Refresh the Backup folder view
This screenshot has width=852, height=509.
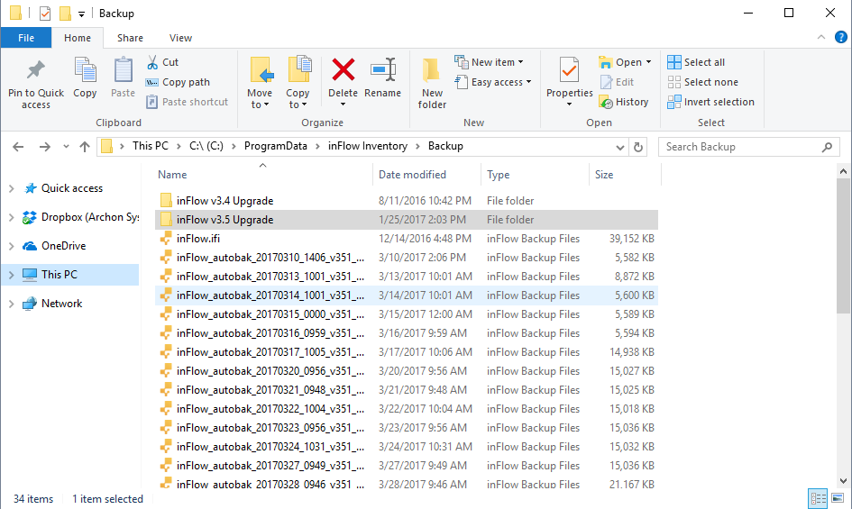[638, 147]
